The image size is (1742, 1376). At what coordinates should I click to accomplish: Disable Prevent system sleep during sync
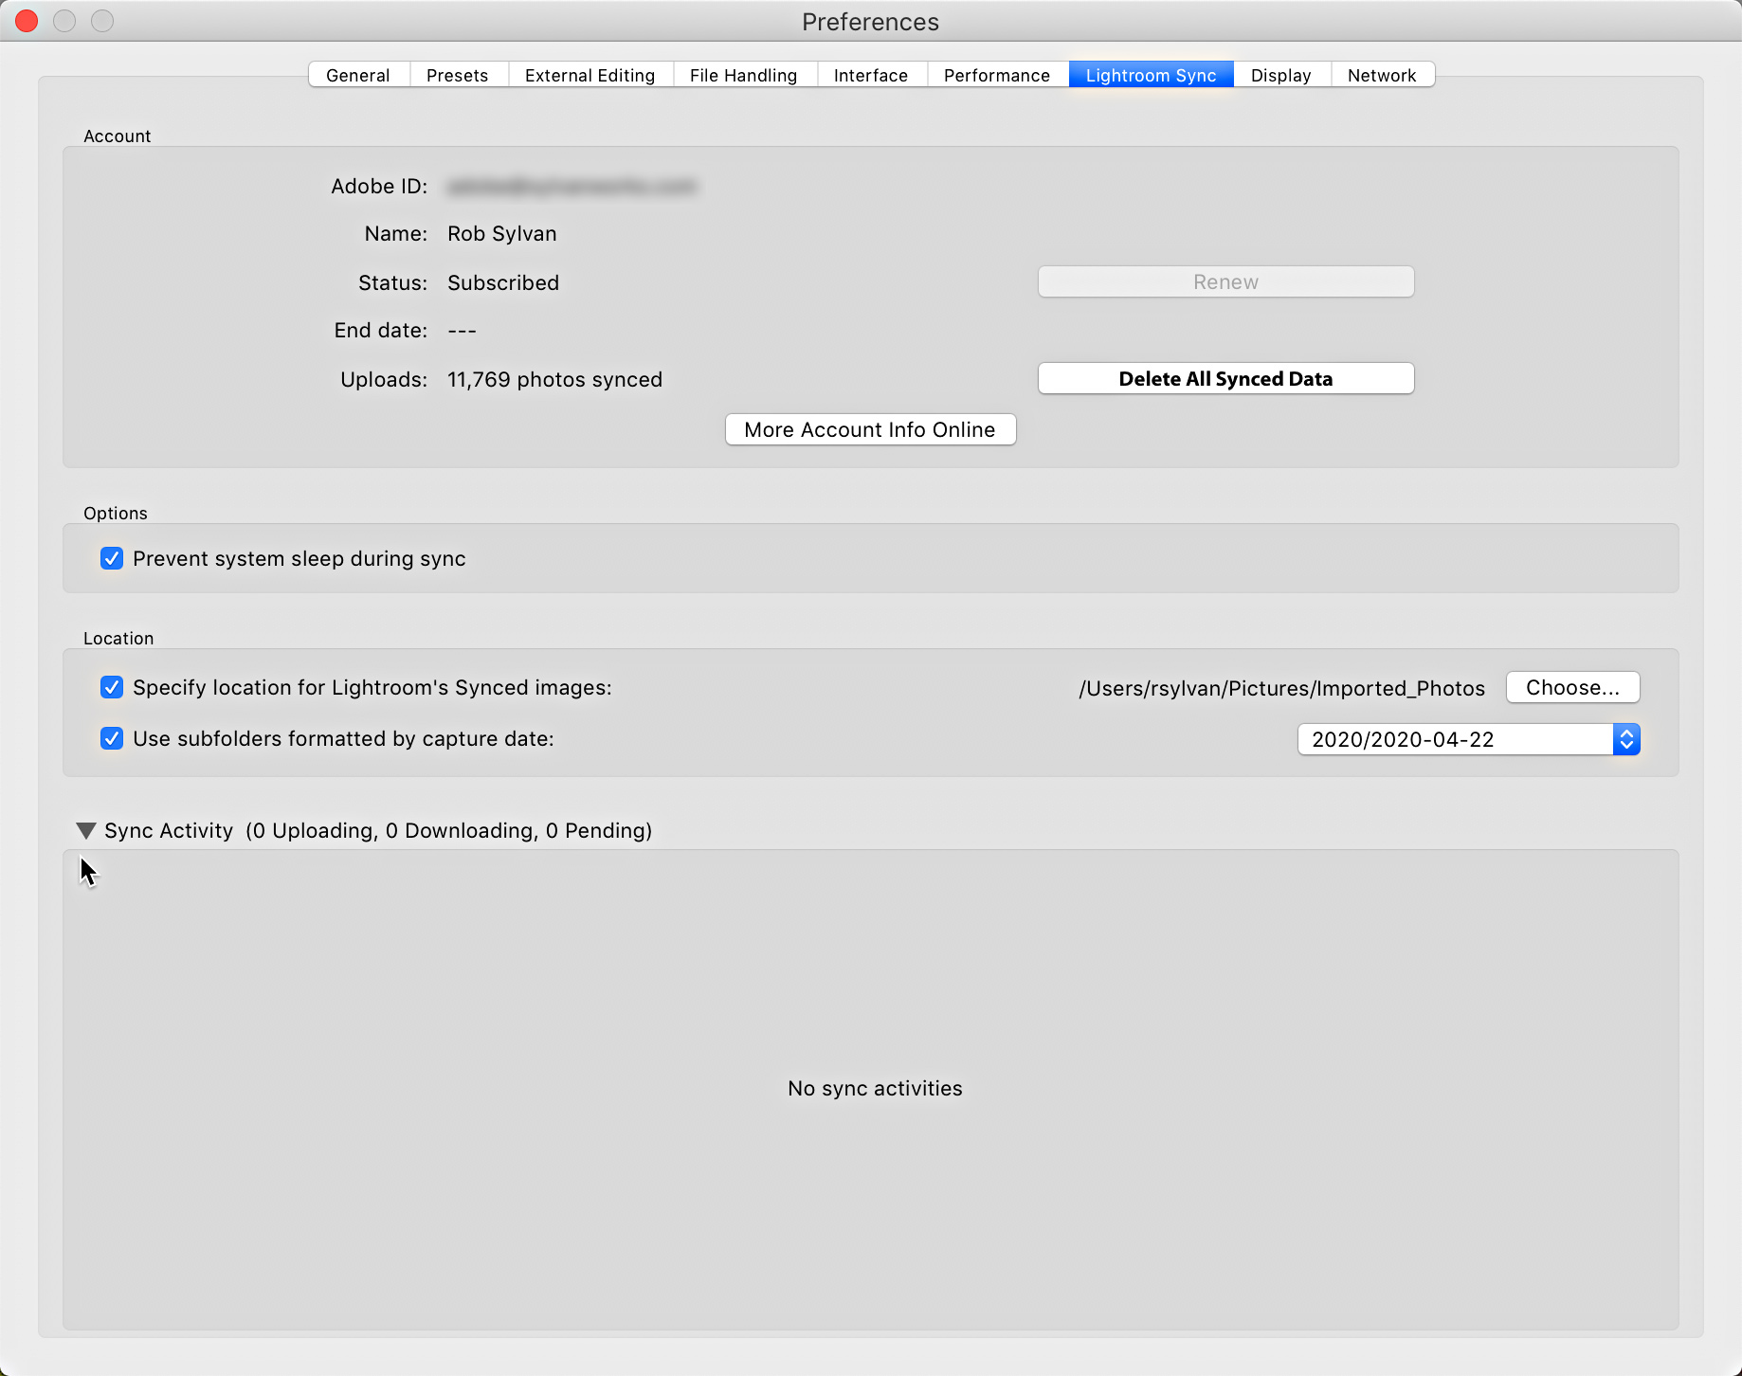[x=112, y=559]
